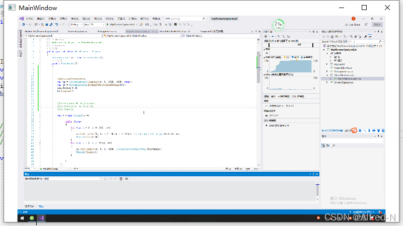Click the Properties panel categorized view icon
The image size is (403, 226).
[323, 145]
